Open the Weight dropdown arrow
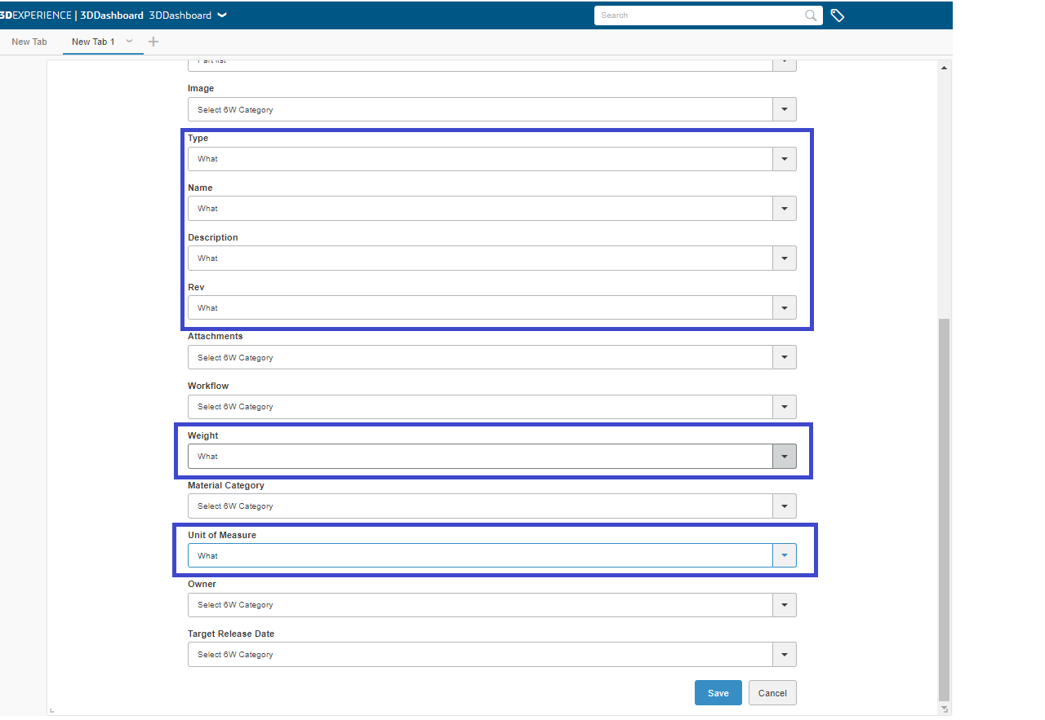Screen dimensions: 1045x720 784,457
